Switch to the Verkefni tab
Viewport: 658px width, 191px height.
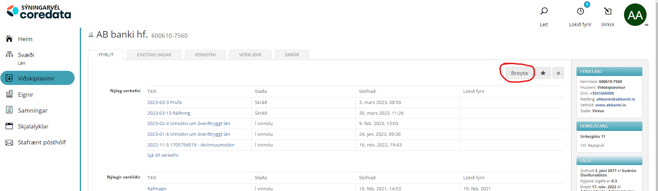pyautogui.click(x=205, y=55)
